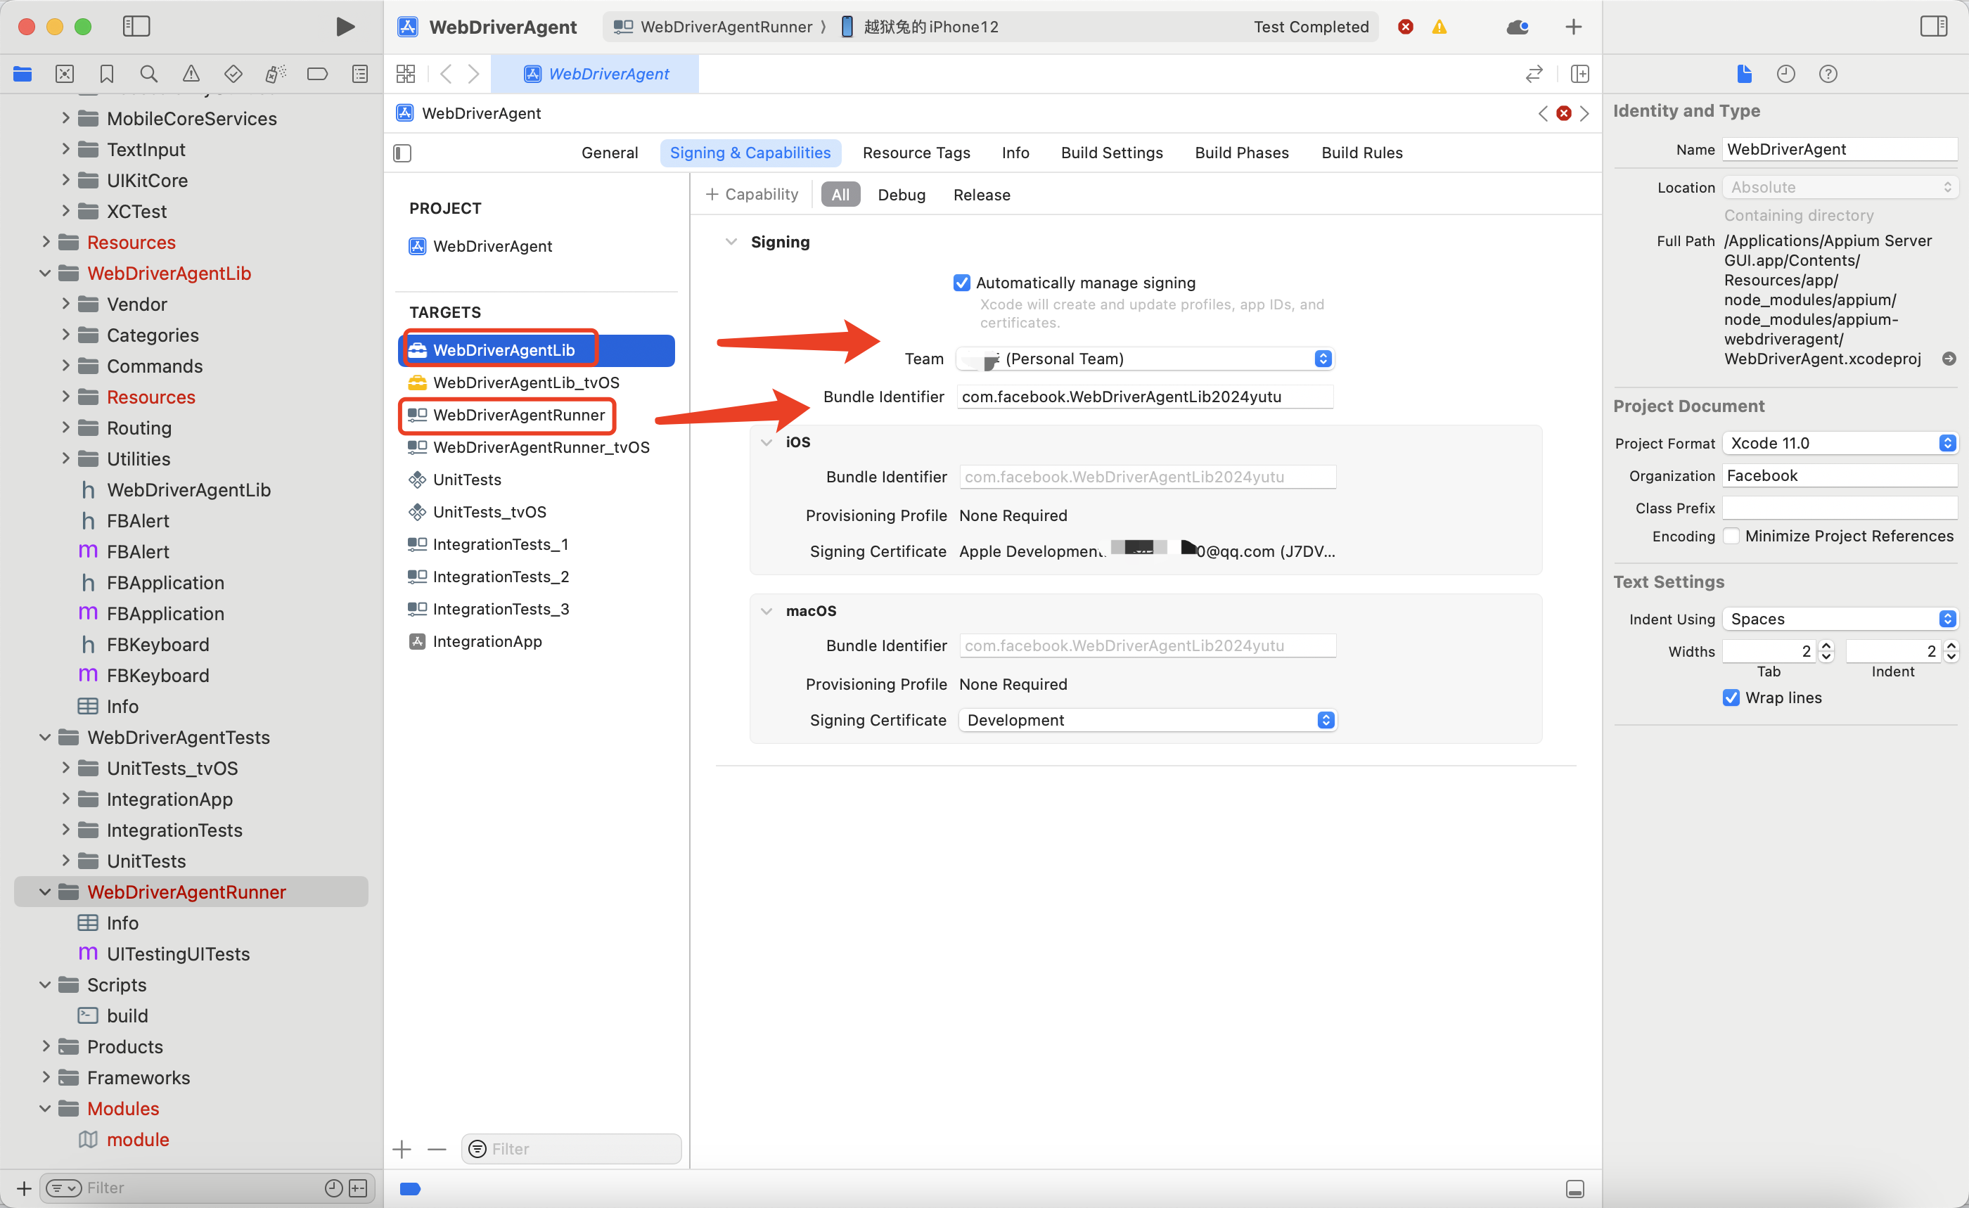
Task: Open the Test navigator diamond icon
Action: click(233, 75)
